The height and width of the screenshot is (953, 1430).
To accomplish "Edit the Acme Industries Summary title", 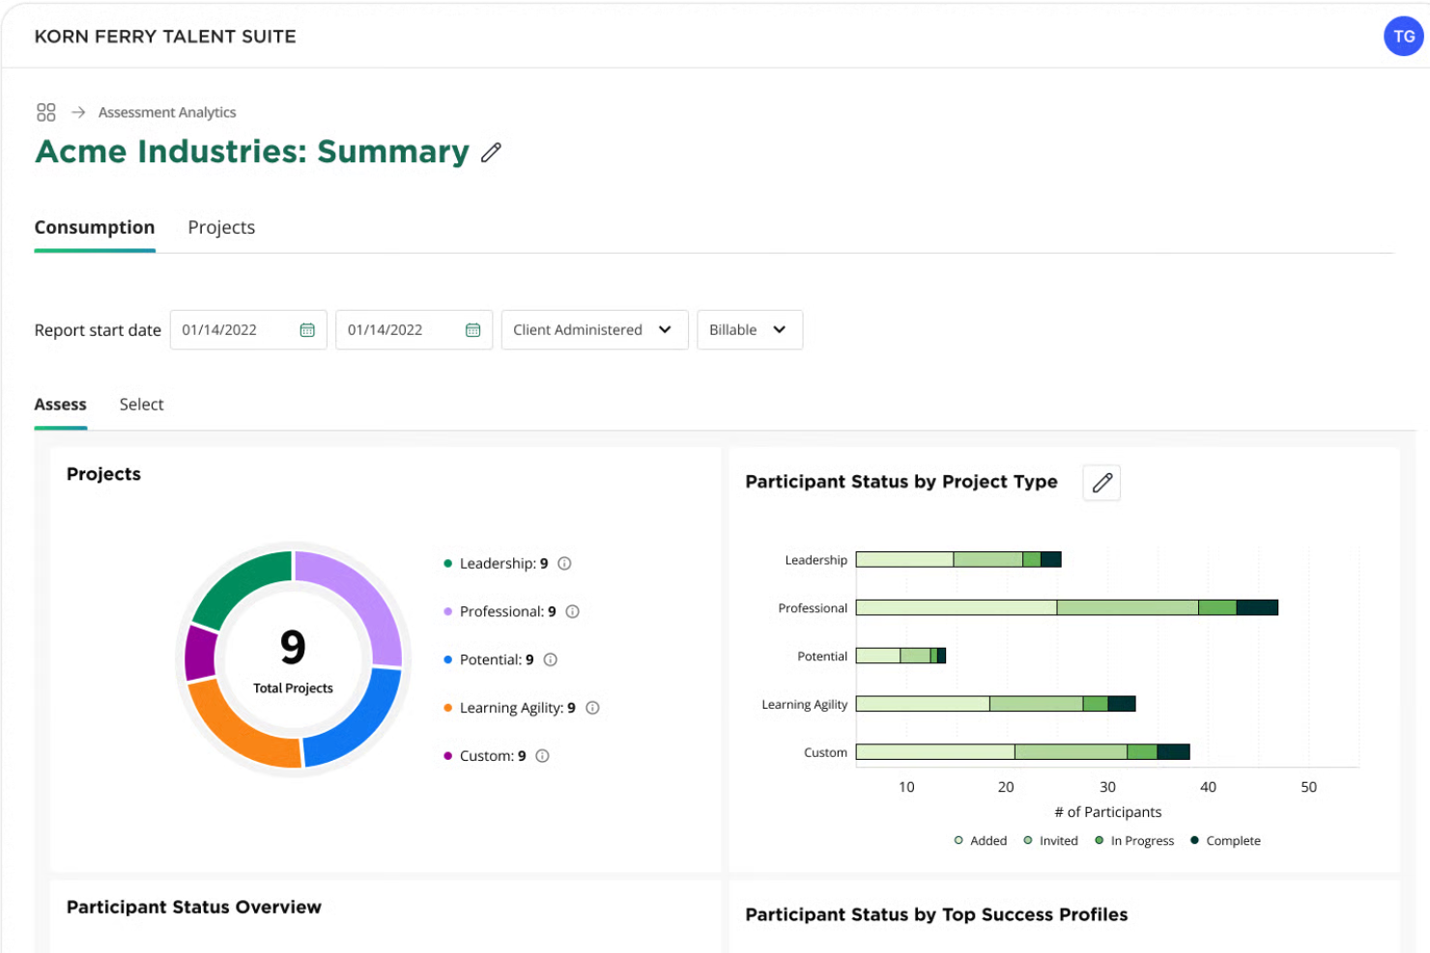I will (x=491, y=153).
